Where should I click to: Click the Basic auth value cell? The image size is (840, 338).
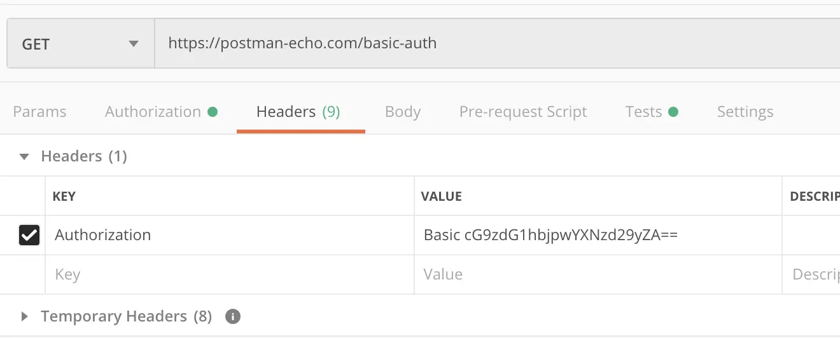(598, 235)
